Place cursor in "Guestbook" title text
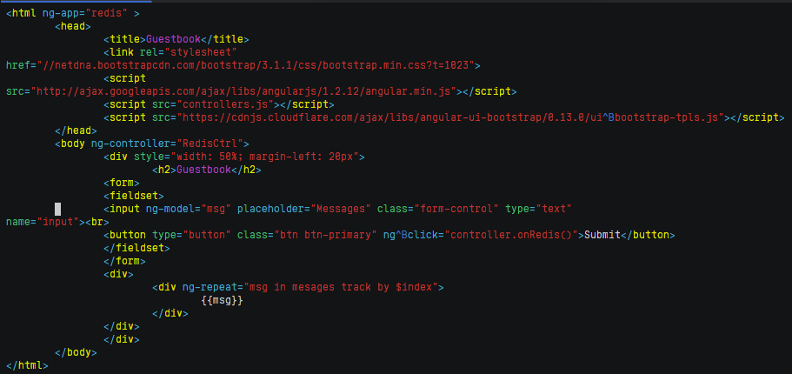Screen dimensions: 792x374 [173, 39]
